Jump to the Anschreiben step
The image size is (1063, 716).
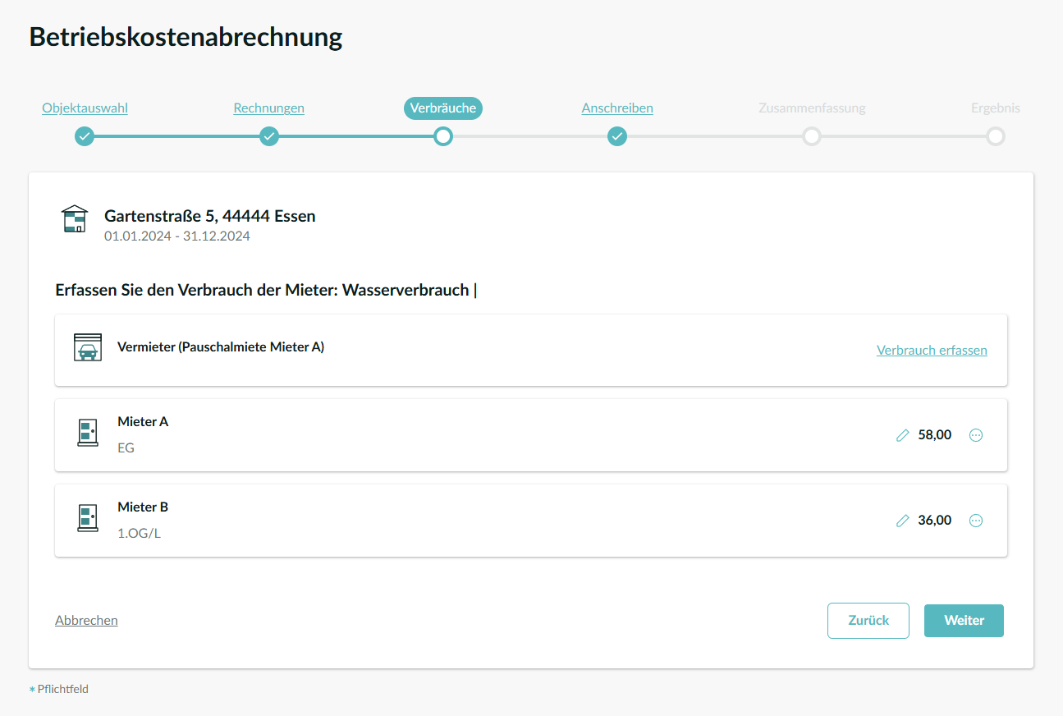[617, 108]
